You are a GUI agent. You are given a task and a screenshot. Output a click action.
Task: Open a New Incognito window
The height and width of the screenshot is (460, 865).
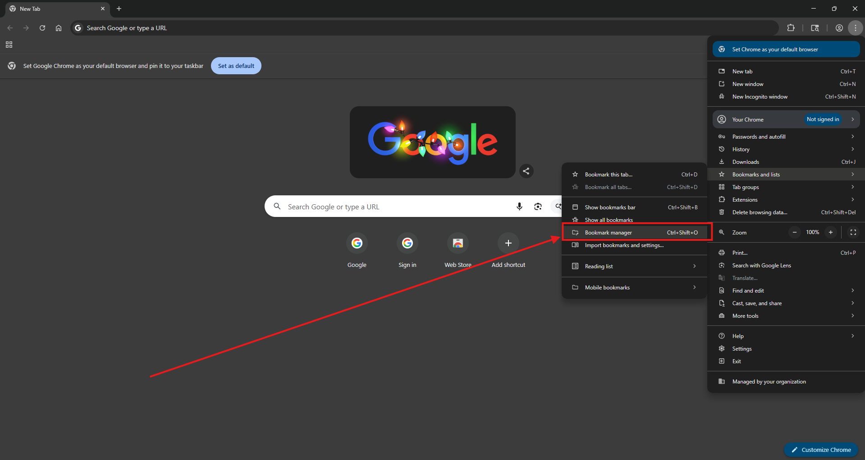[x=786, y=96]
